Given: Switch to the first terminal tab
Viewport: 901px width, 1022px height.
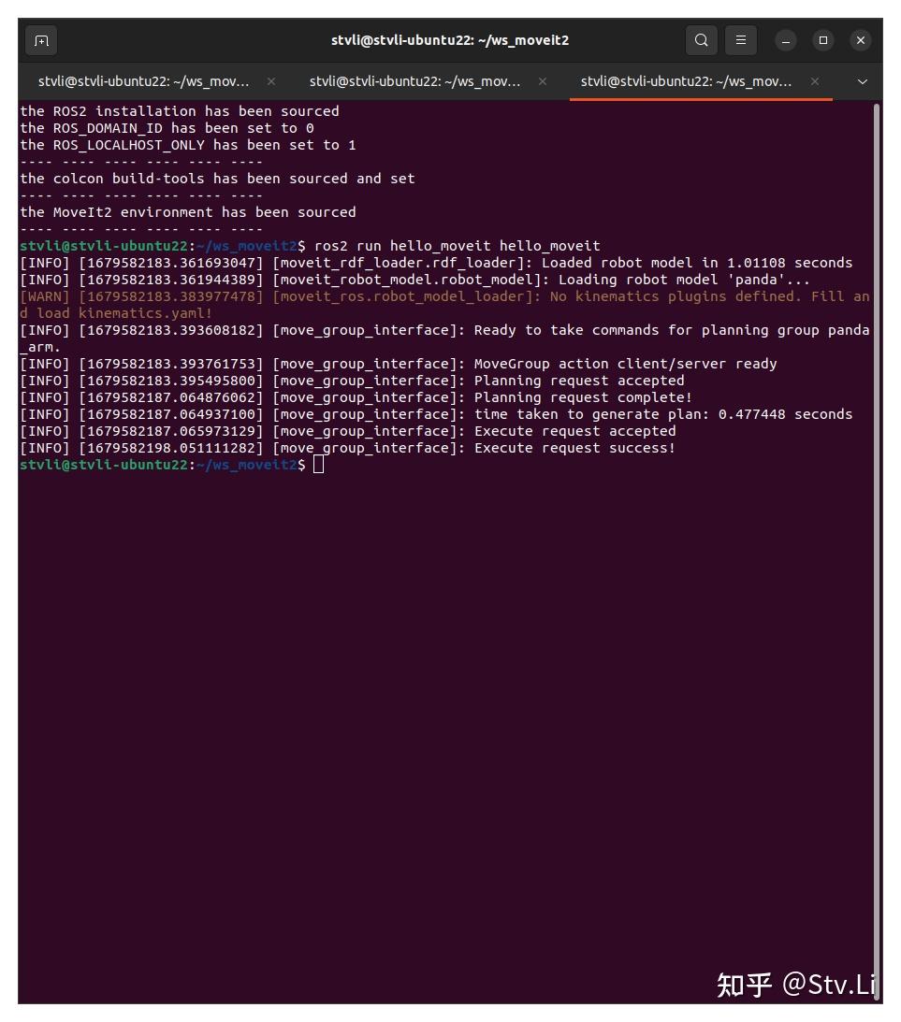Looking at the screenshot, I should click(x=140, y=81).
